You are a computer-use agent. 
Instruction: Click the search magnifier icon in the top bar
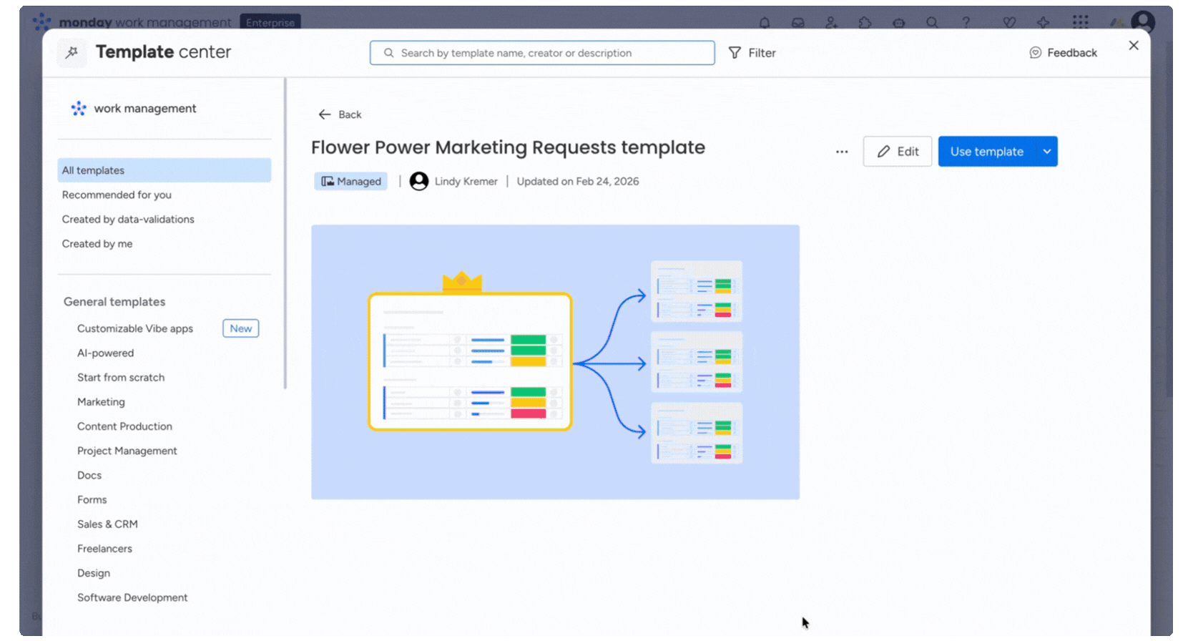(932, 23)
